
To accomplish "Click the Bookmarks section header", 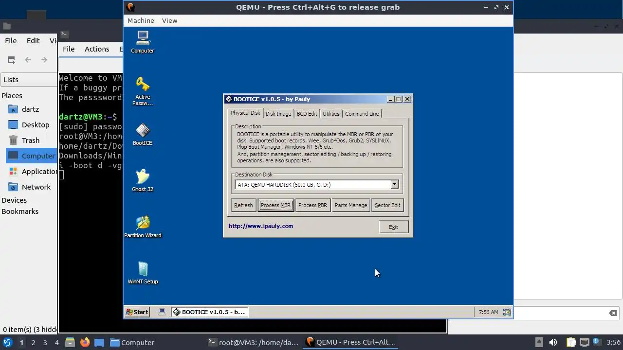I will 20,211.
